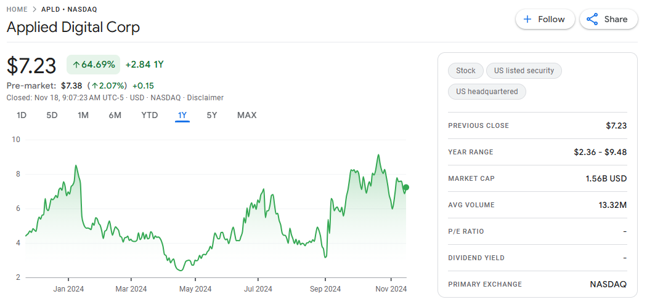The image size is (647, 302).
Task: Show the 5Y price history
Action: click(x=211, y=115)
